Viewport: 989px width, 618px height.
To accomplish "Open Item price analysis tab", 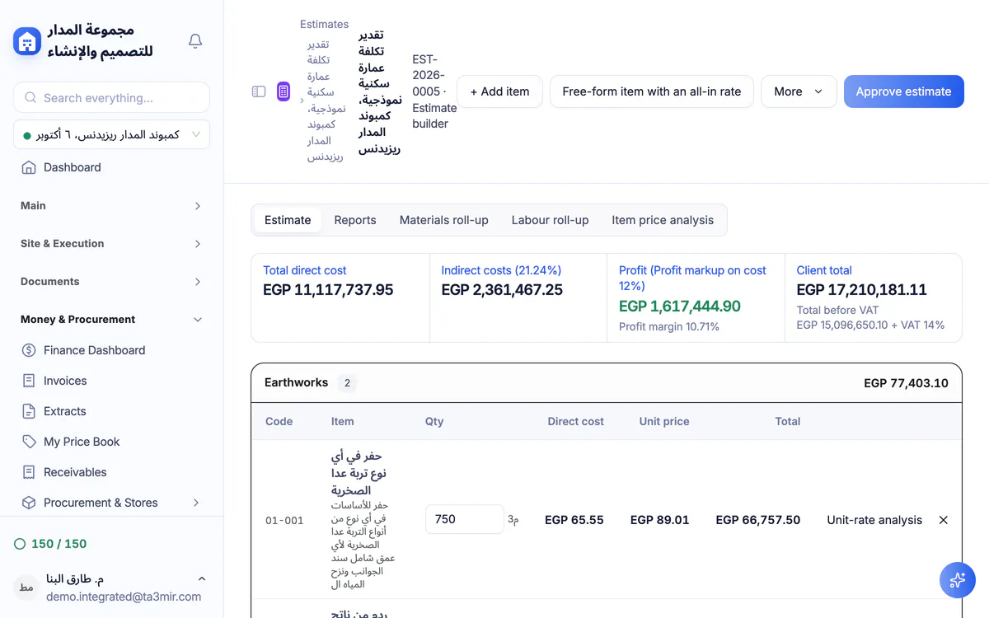I will click(663, 220).
